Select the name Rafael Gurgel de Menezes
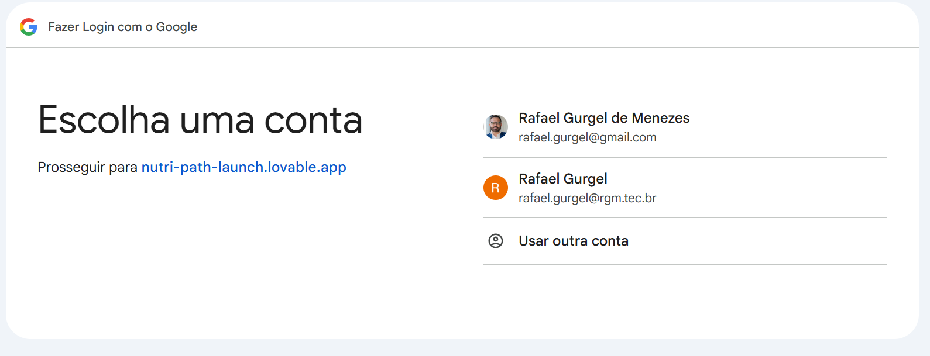Screen dimensions: 930x356 click(604, 118)
